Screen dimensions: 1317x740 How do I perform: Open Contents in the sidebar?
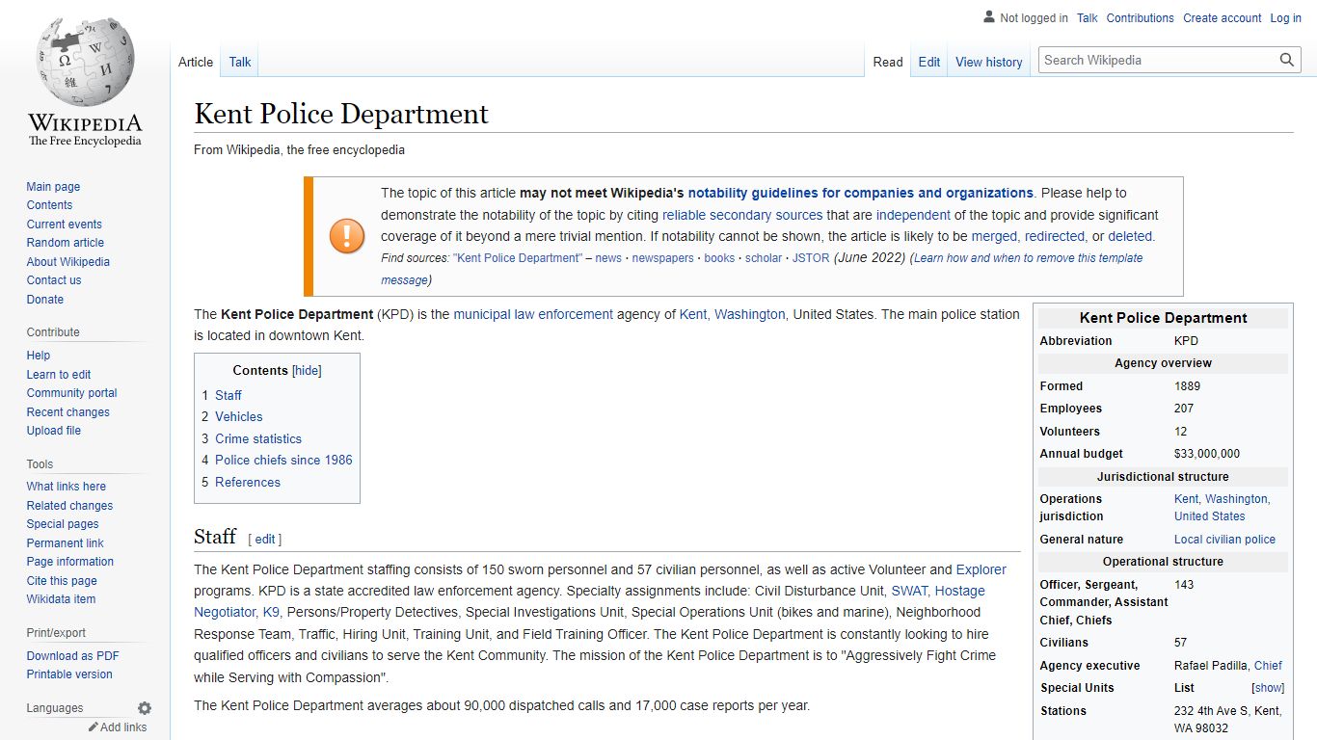(x=49, y=205)
